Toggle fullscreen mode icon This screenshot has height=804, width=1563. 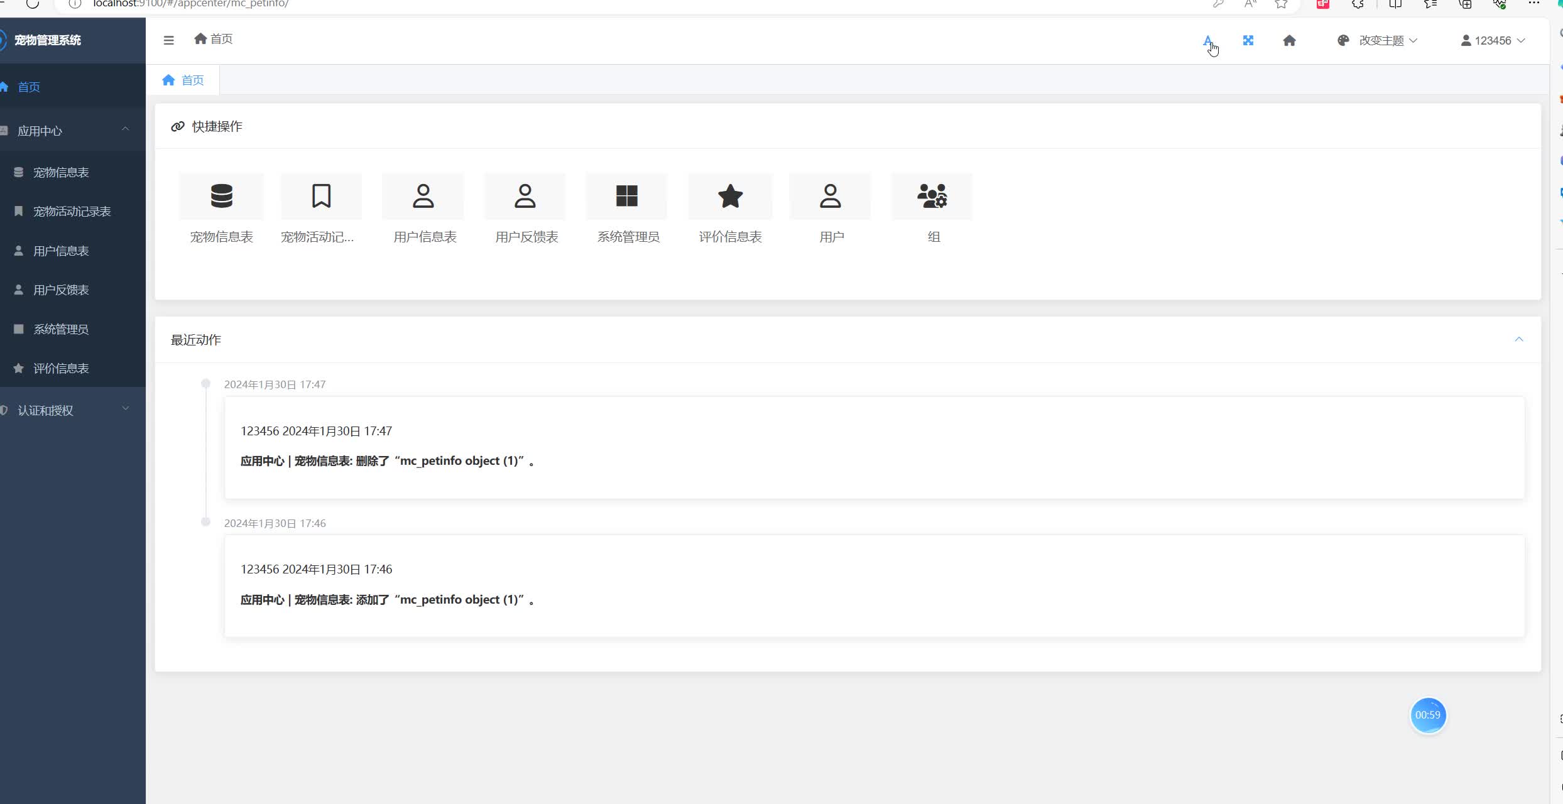pos(1248,40)
